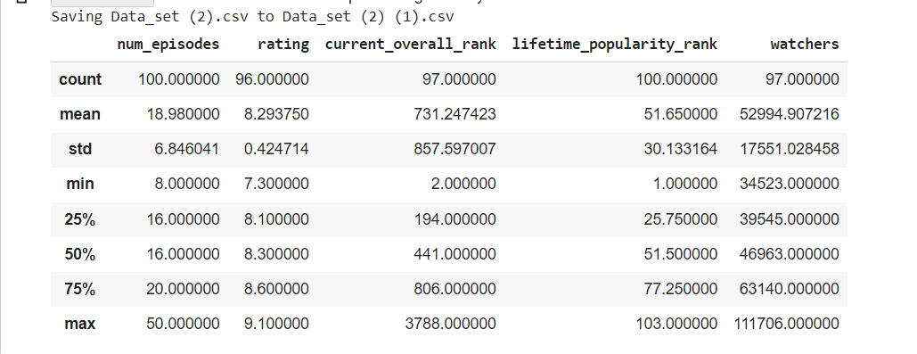Select 75% lifetime_popularity_rank value 77.250000

coord(681,289)
